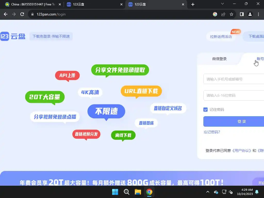The height and width of the screenshot is (198, 264).
Task: Click the muted volume tray icon
Action: pos(231,192)
